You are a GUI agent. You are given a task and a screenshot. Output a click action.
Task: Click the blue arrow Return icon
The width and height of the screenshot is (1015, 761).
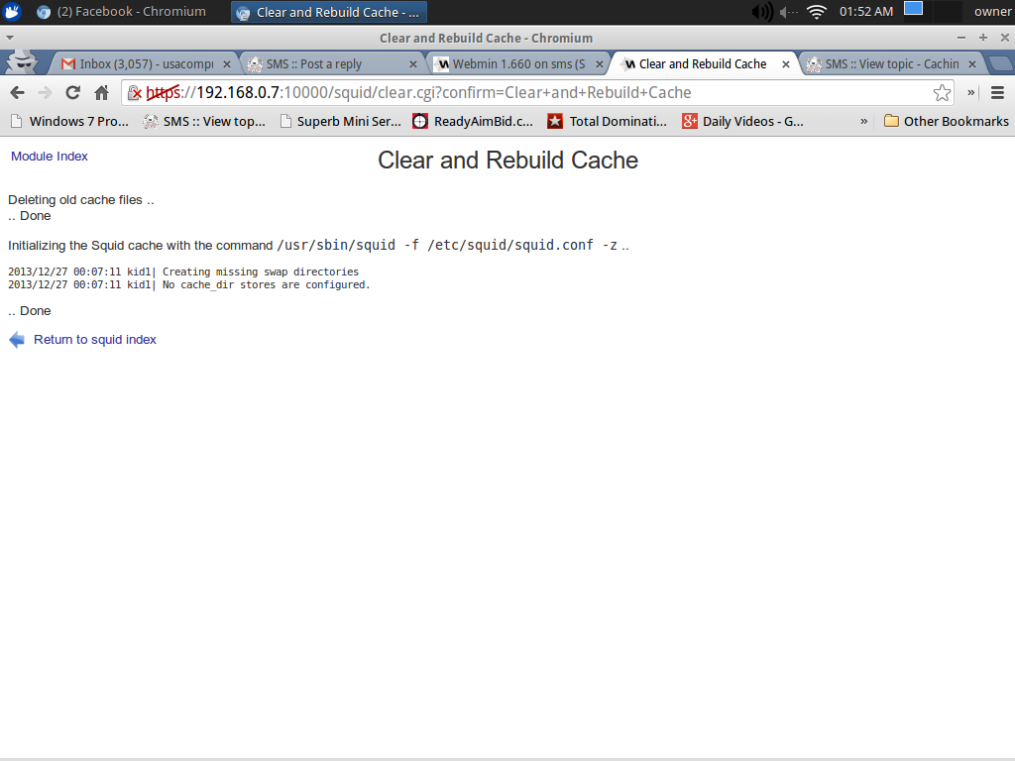pos(17,340)
